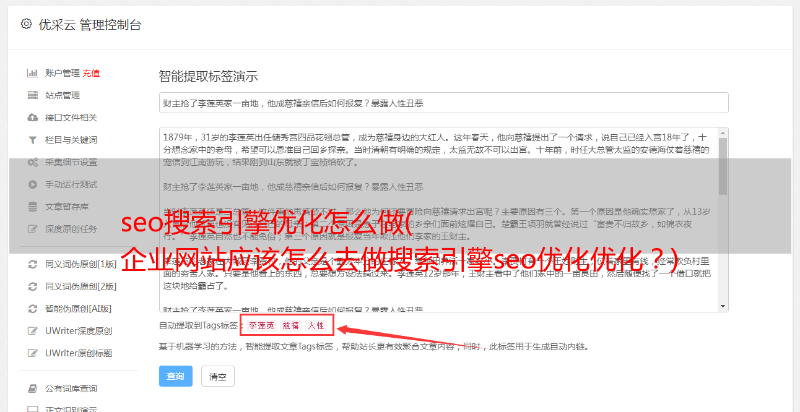Open the 站点管理 menu item
800x412 pixels.
[63, 95]
